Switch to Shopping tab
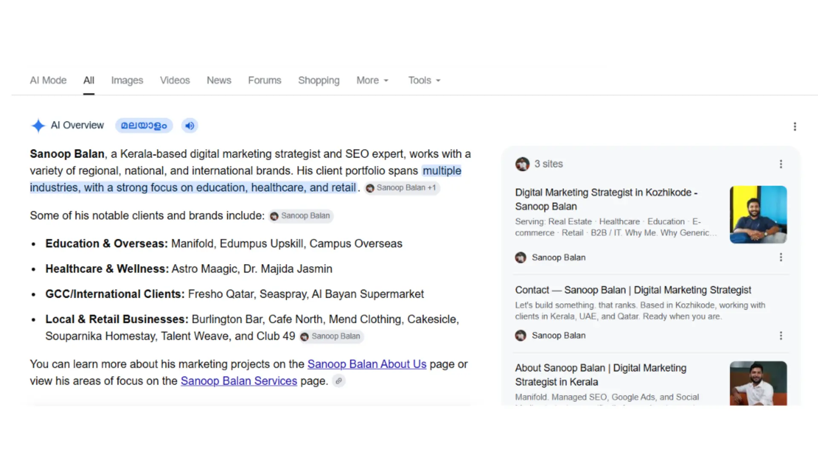Screen dimensions: 818x460 click(x=319, y=80)
